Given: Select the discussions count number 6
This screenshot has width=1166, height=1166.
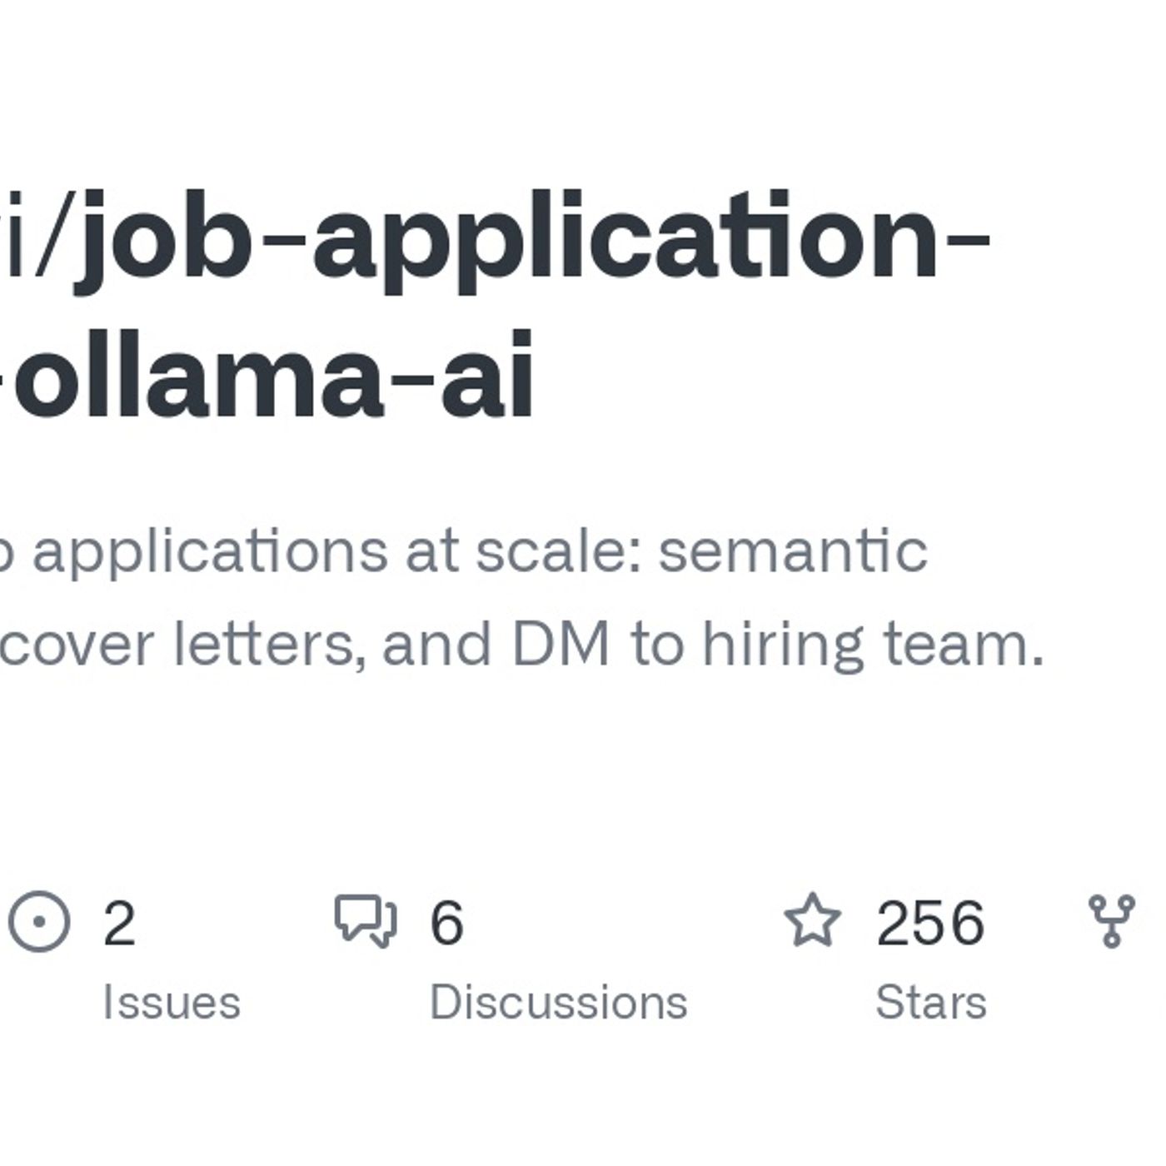Looking at the screenshot, I should click(x=446, y=923).
